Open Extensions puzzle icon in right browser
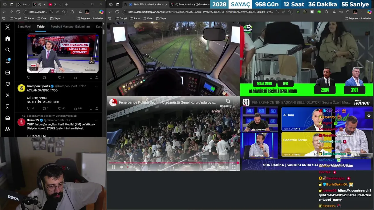 click(326, 12)
